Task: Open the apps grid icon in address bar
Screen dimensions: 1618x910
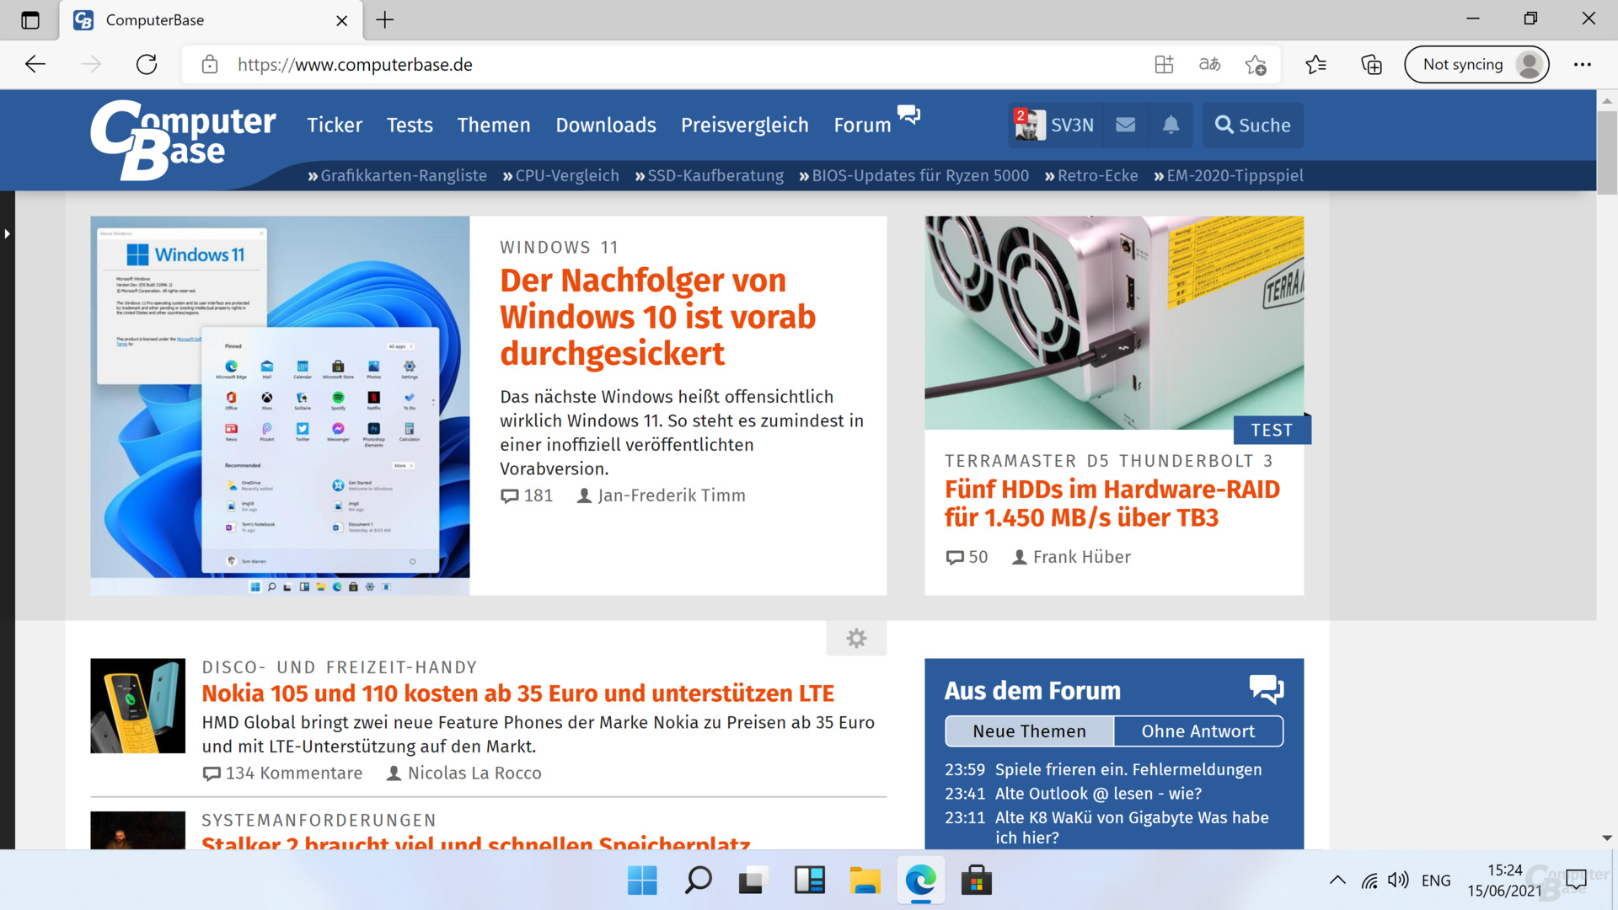Action: (1164, 64)
